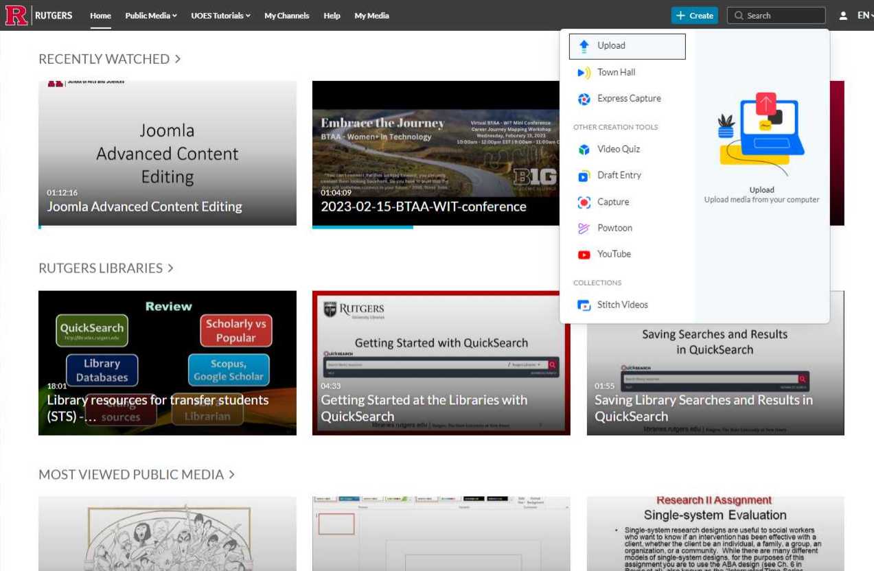Select Upload from Create menu

point(628,46)
